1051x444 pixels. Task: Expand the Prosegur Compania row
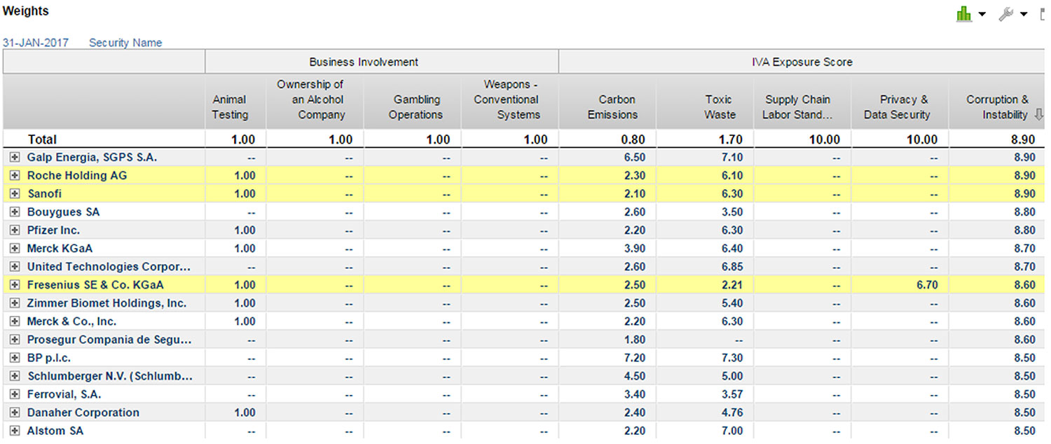coord(15,340)
